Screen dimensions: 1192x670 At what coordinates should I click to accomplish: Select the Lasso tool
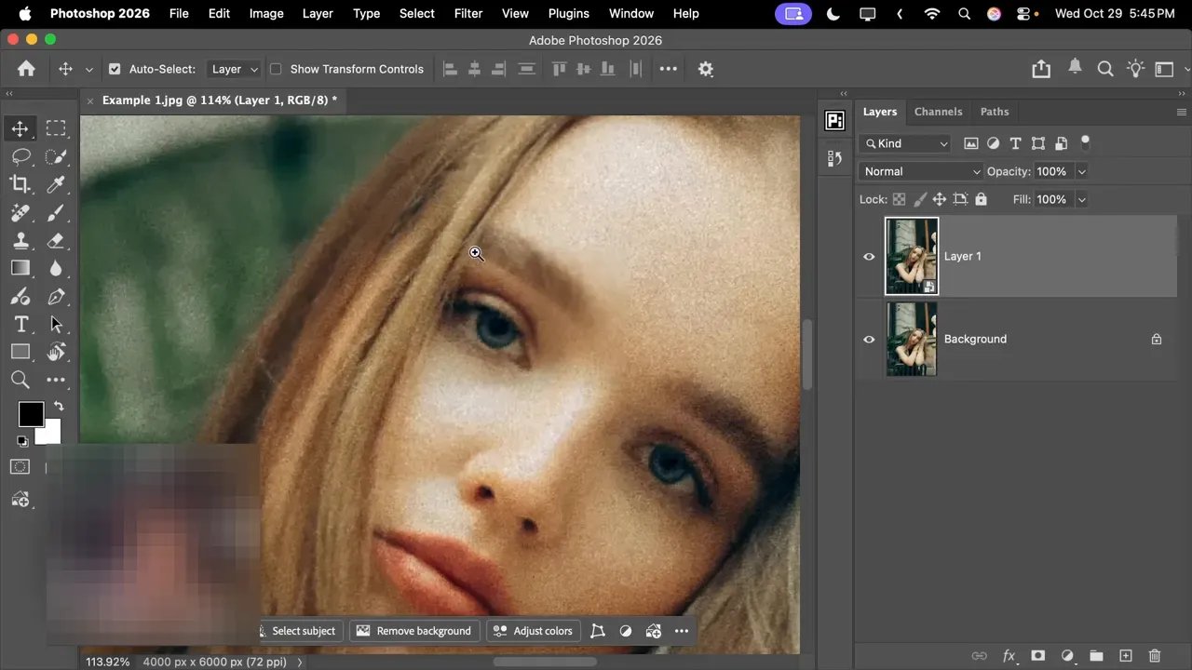(x=20, y=156)
